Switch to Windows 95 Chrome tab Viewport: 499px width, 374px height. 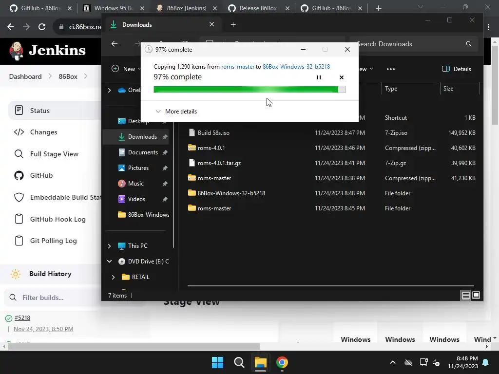click(114, 8)
